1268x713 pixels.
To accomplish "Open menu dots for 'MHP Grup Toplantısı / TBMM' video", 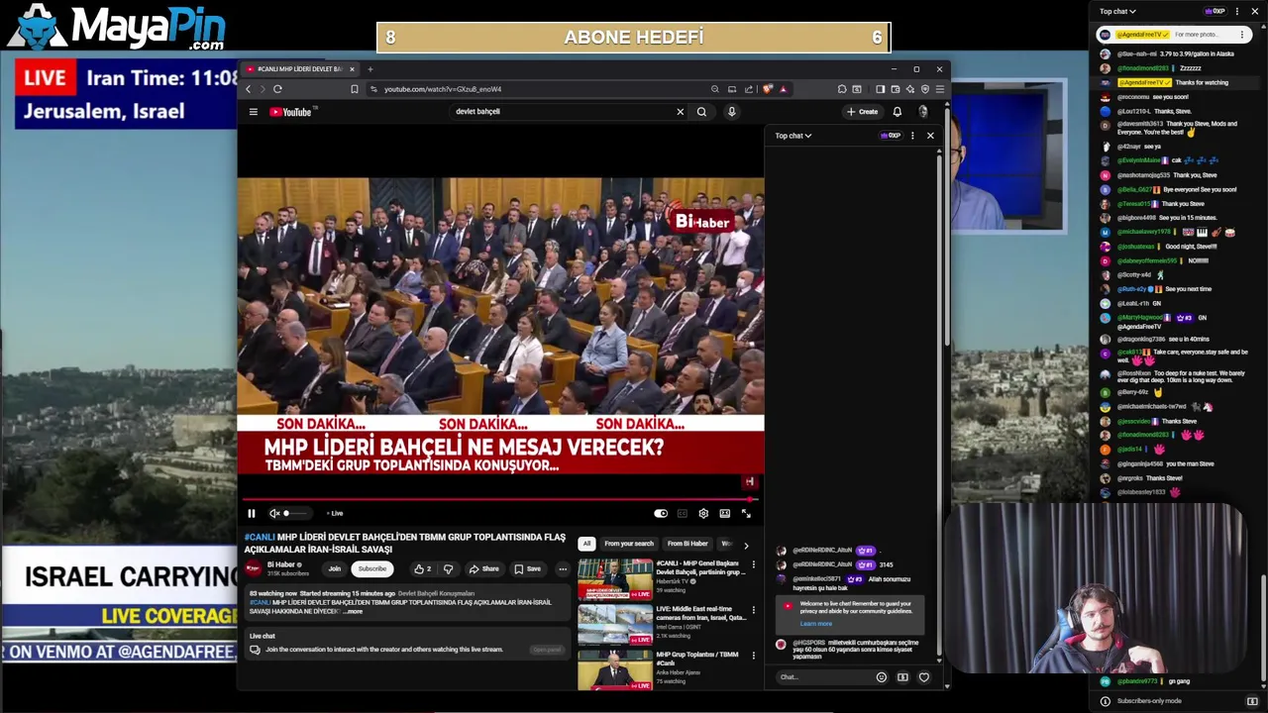I will (754, 656).
